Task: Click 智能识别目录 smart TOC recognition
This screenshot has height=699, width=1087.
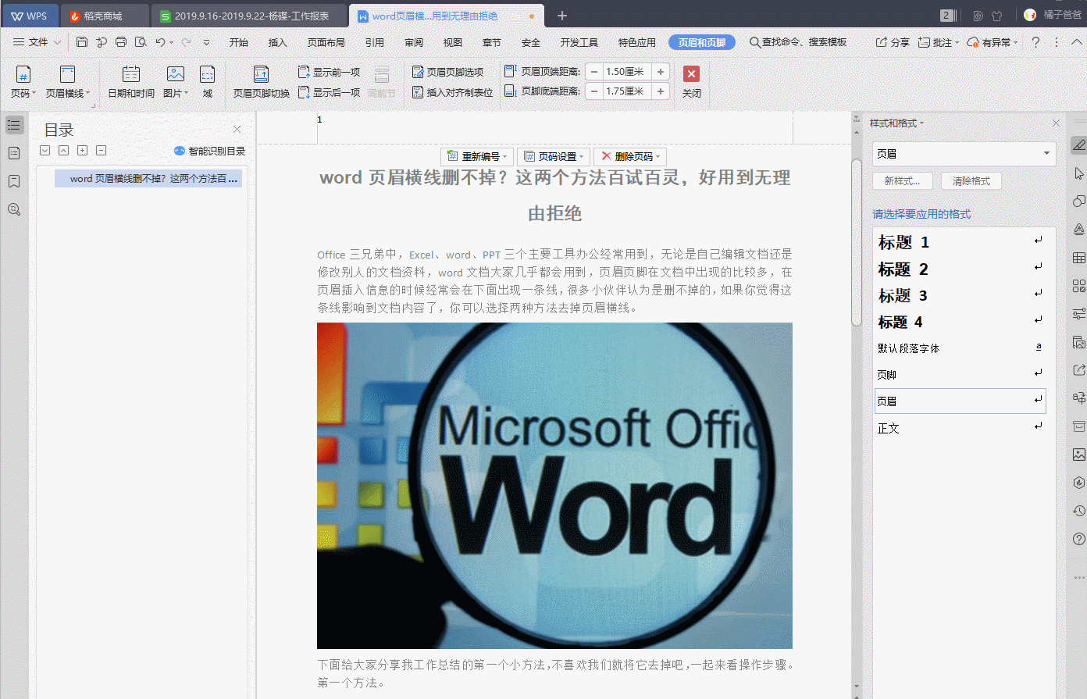Action: pyautogui.click(x=209, y=151)
